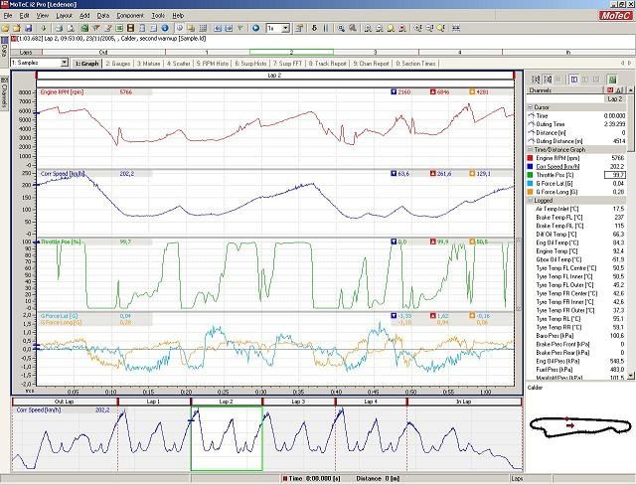Click the Corr Speed average marker icon
Screen dimensions: 636x485
coord(472,174)
